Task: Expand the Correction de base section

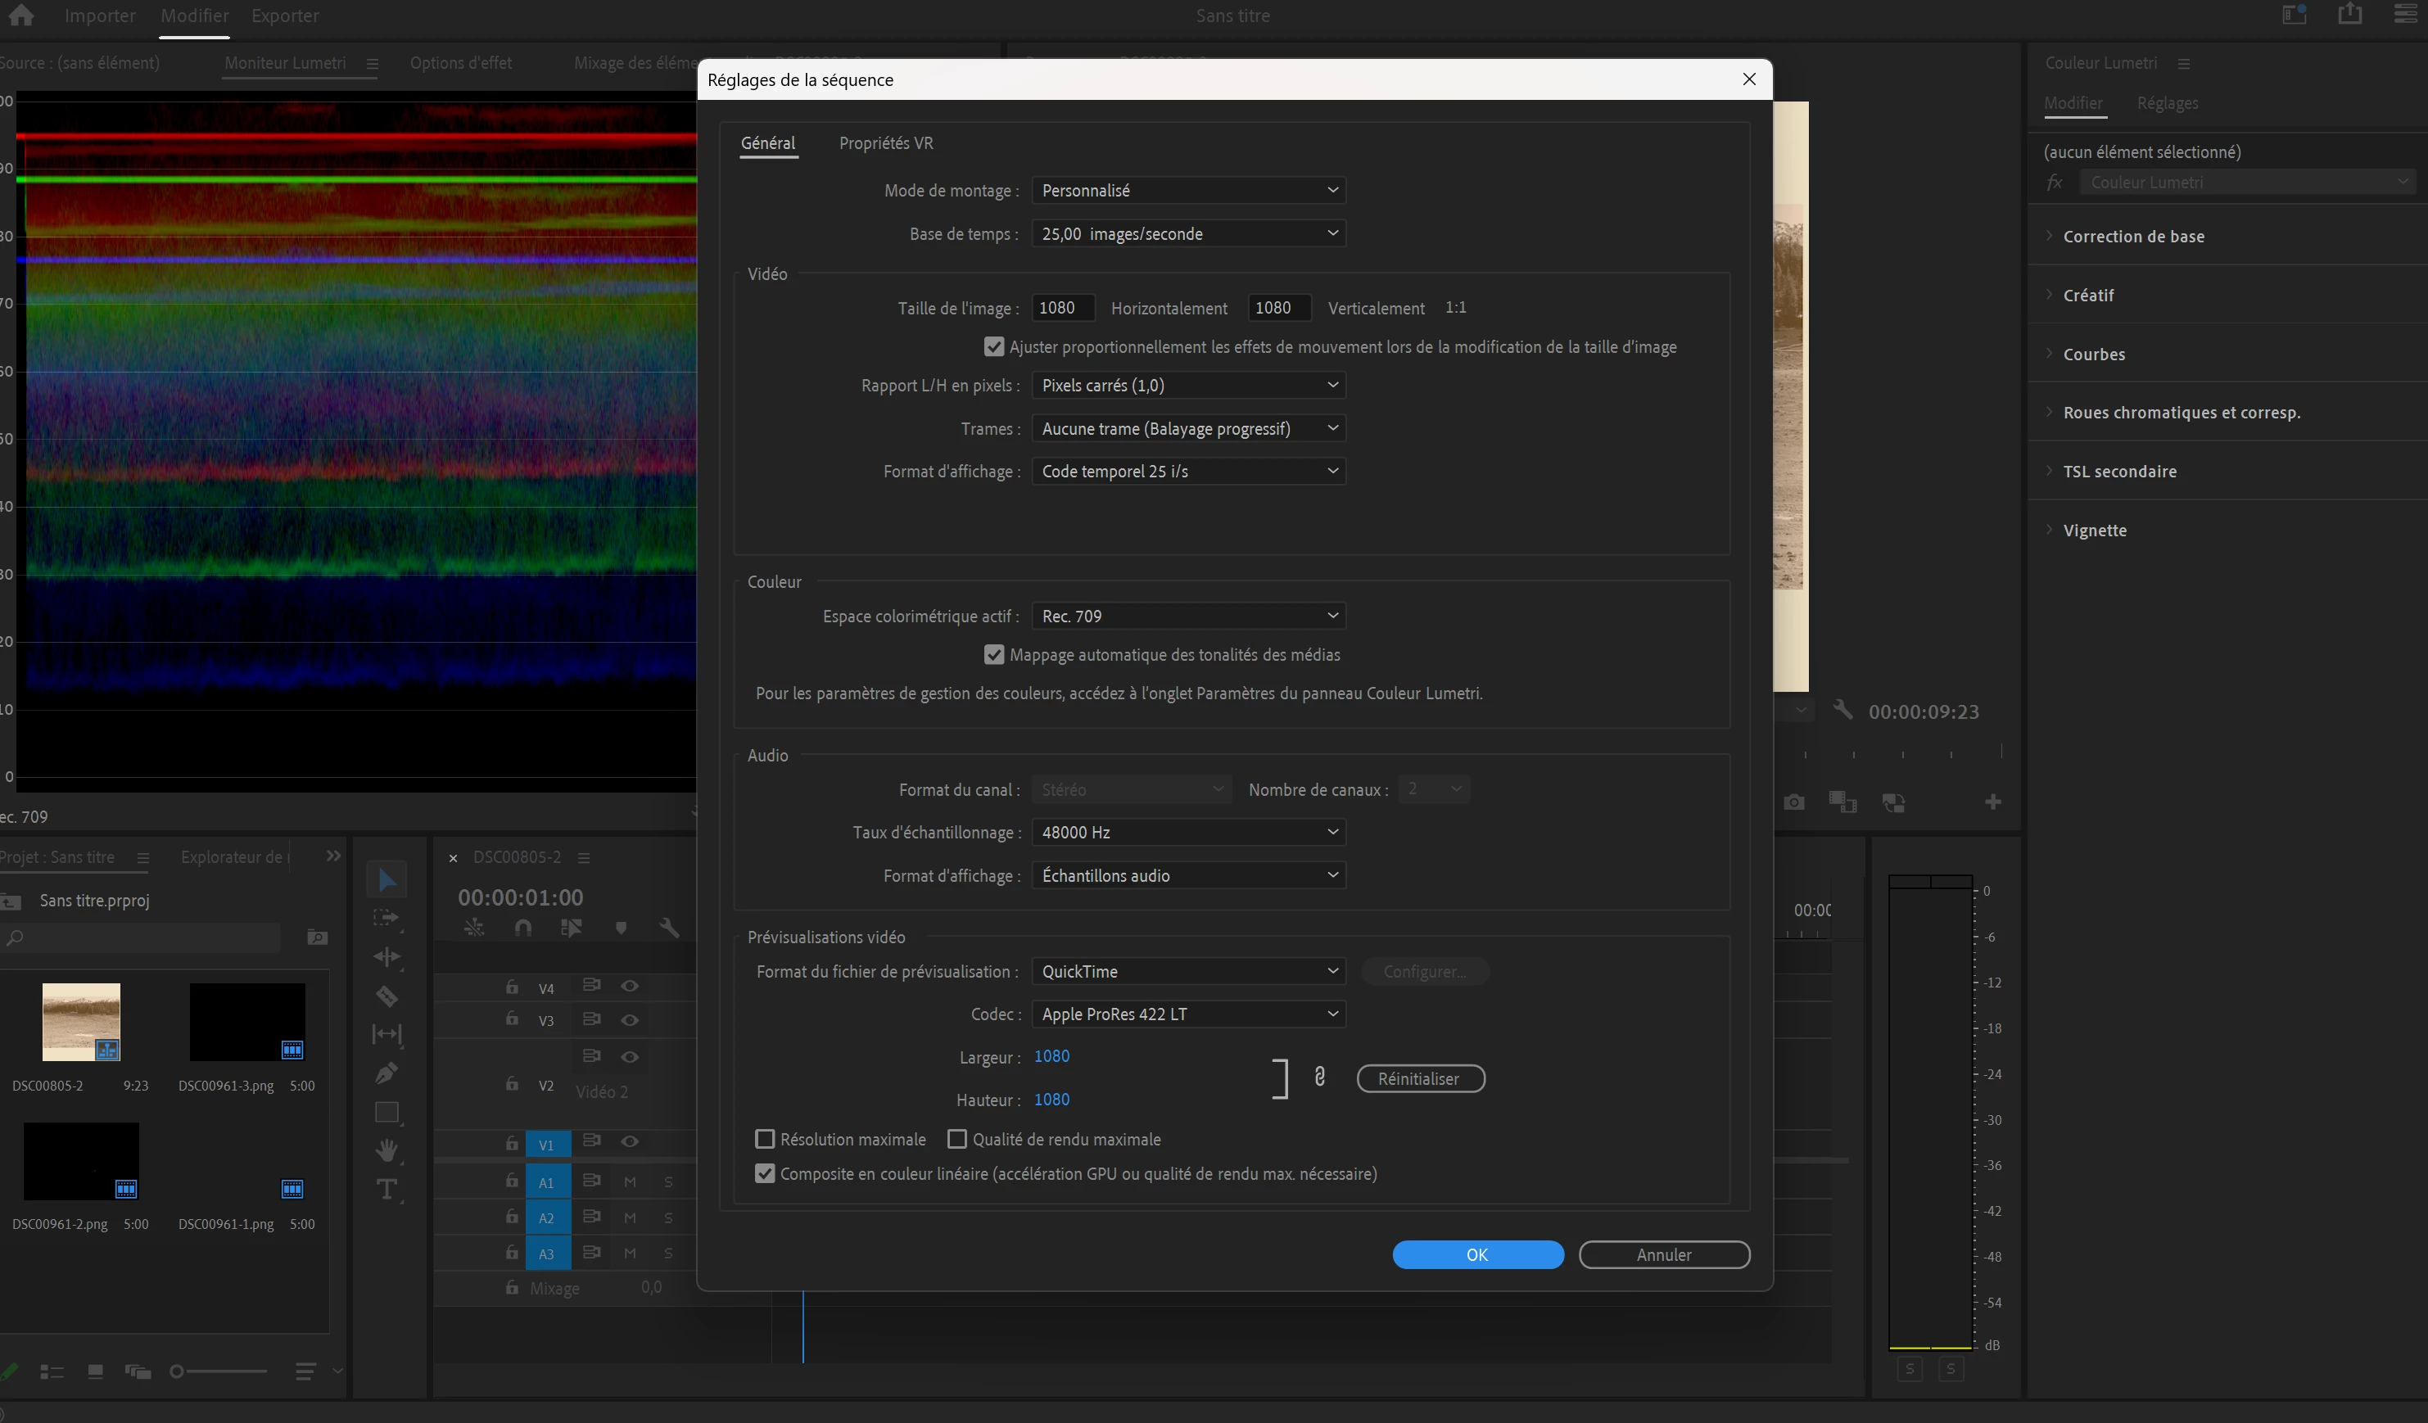Action: [2133, 237]
